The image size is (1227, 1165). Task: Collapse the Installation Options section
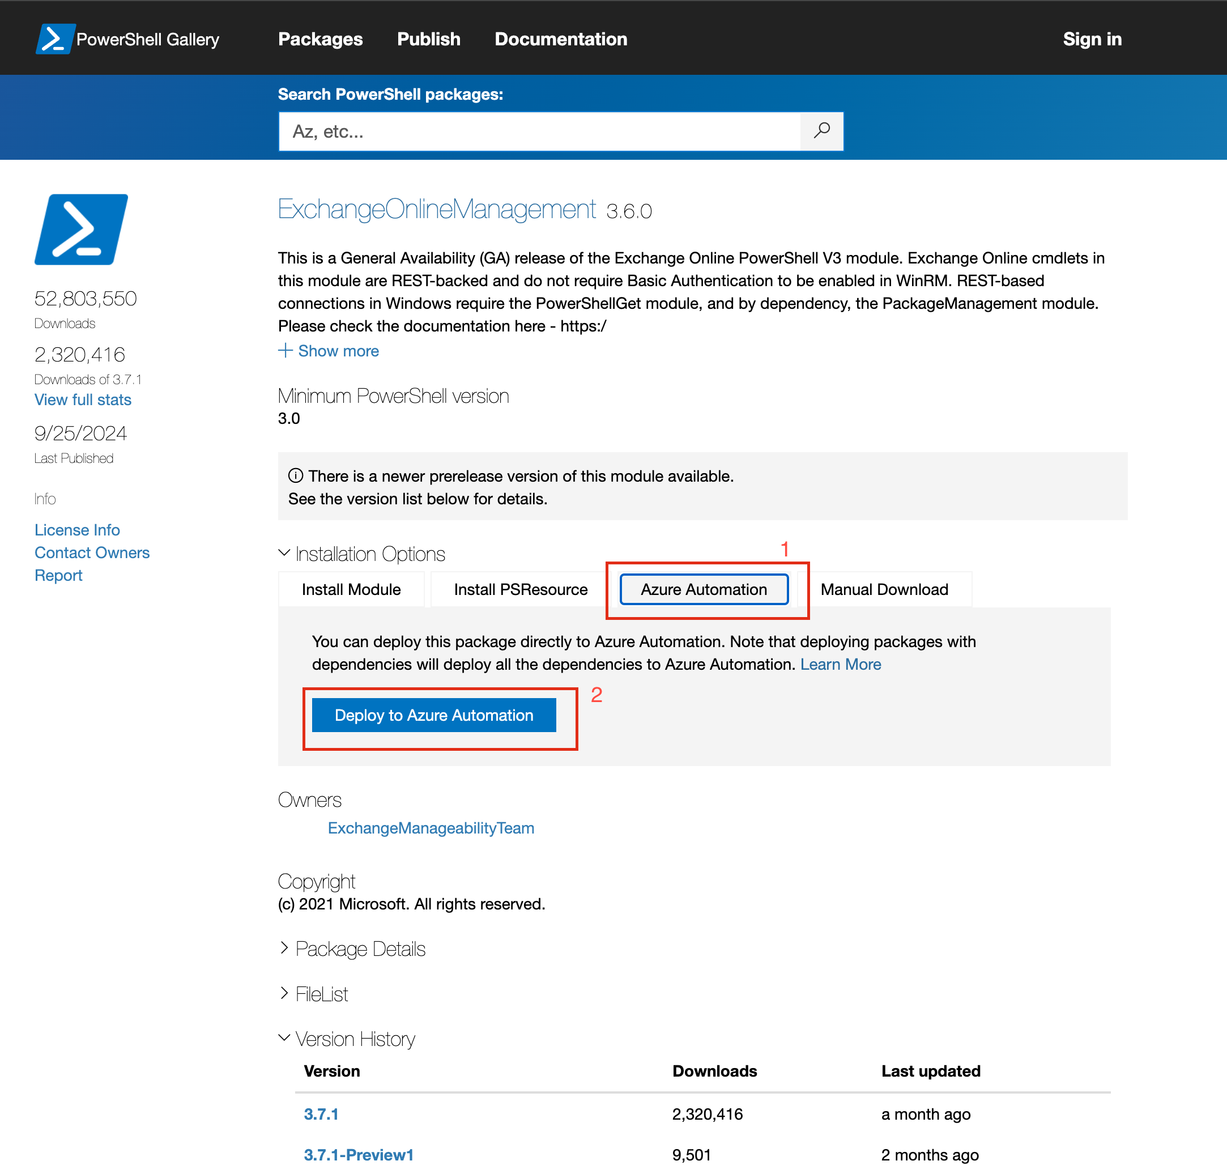(x=361, y=553)
